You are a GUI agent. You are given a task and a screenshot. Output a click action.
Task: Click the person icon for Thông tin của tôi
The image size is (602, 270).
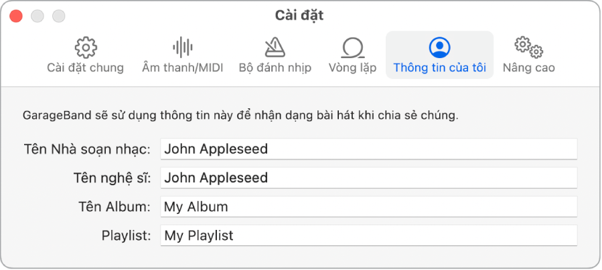click(x=439, y=47)
